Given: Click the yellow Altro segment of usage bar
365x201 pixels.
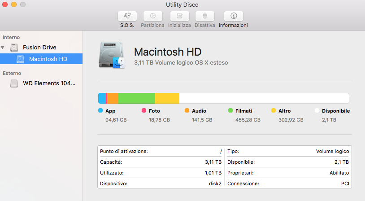Looking at the screenshot, I should pos(167,98).
